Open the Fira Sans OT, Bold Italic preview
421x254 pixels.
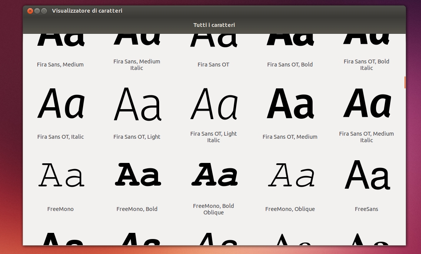pyautogui.click(x=366, y=40)
